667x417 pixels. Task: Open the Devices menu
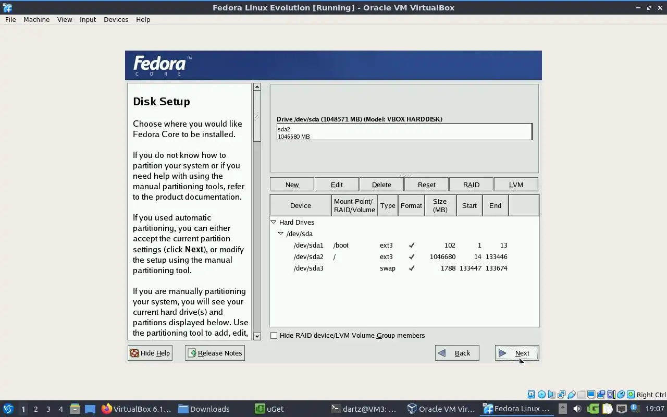pyautogui.click(x=116, y=19)
